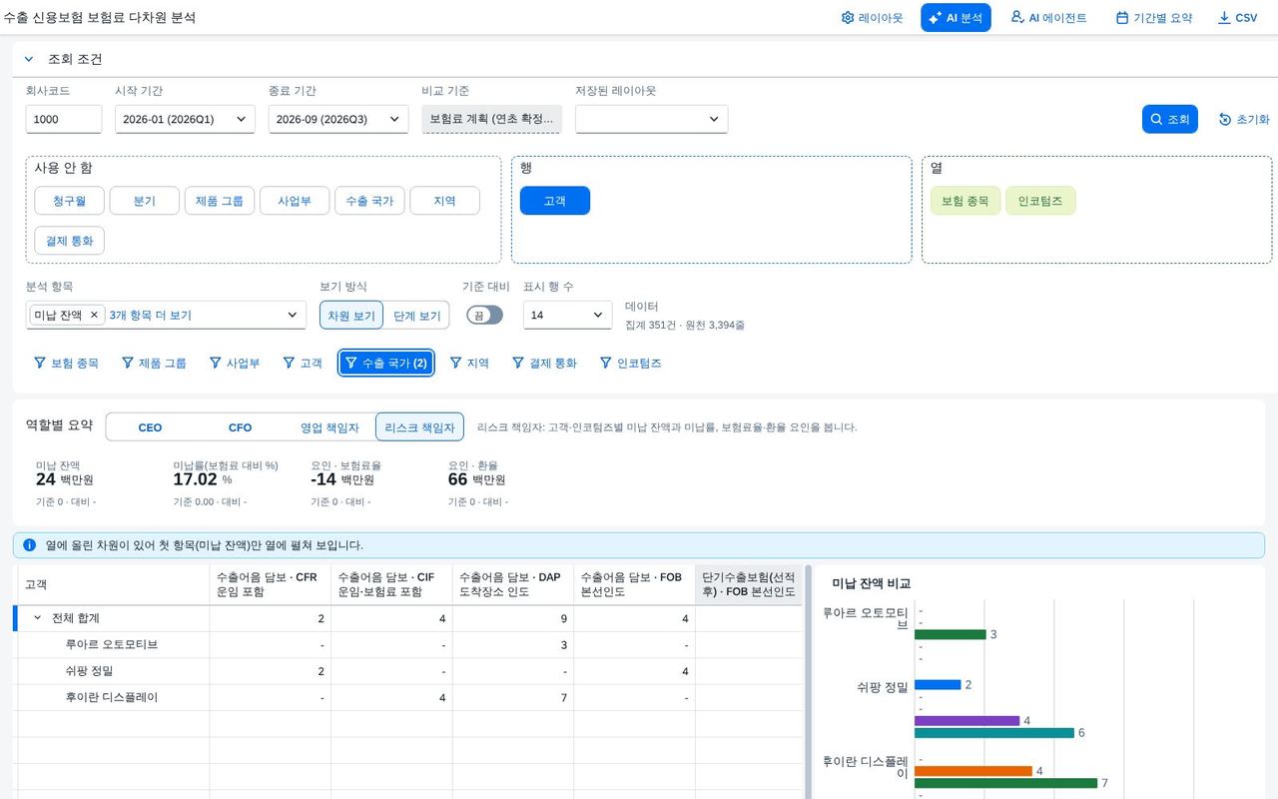Open the 사업부 filter funnel
This screenshot has height=799, width=1278.
[235, 363]
